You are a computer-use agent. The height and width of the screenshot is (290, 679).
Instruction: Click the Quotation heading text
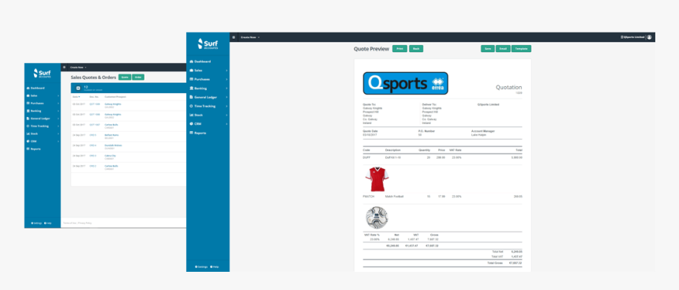pos(508,88)
